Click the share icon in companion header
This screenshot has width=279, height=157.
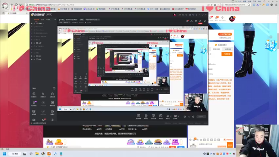pyautogui.click(x=205, y=21)
